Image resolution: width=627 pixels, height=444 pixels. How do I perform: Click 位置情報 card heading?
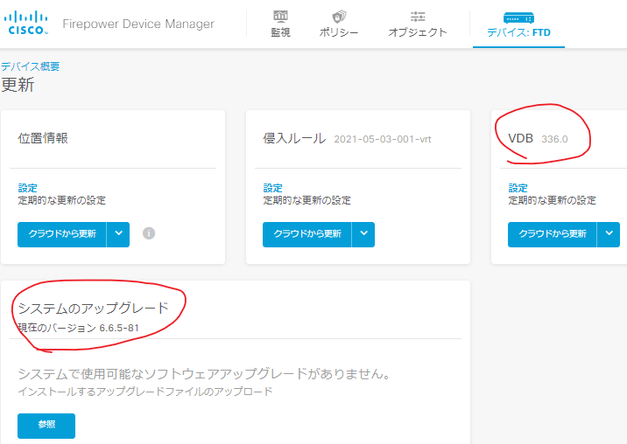tap(43, 138)
